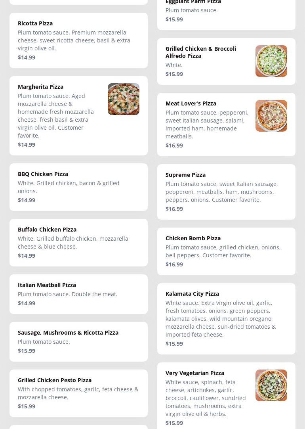Select the Ricotta Pizza title

tap(35, 23)
